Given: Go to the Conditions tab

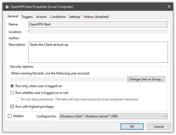Looking at the screenshot, I should point(58,17).
